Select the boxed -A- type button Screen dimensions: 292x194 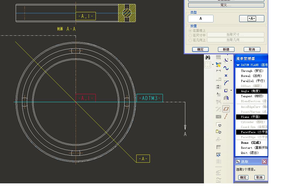pos(252,18)
